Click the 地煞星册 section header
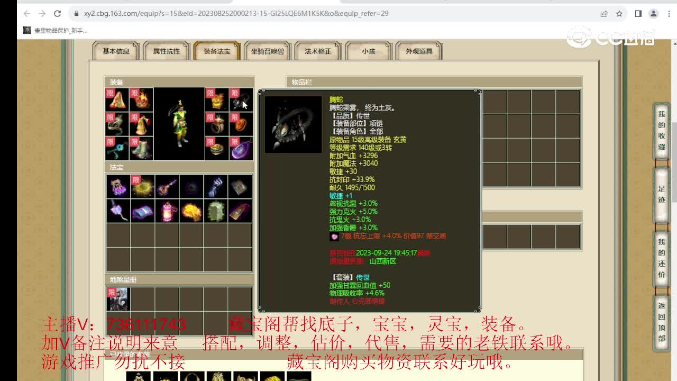This screenshot has width=677, height=381. (179, 279)
